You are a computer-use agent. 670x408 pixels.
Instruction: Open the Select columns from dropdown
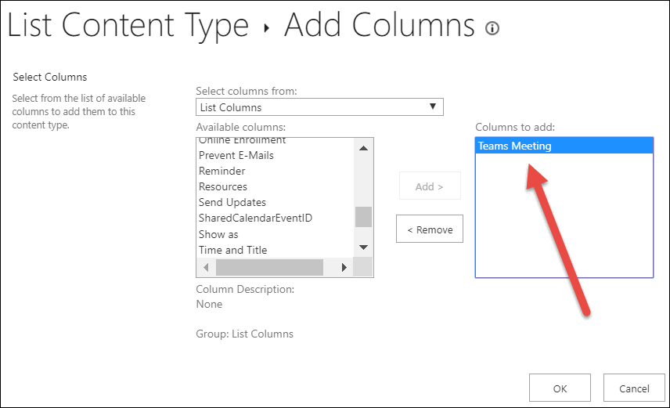pos(319,107)
